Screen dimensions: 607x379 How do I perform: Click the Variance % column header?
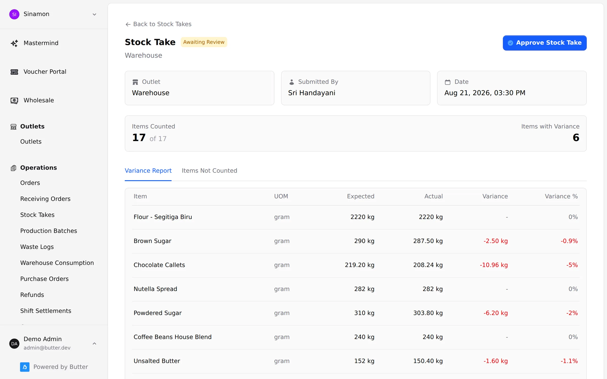click(561, 197)
